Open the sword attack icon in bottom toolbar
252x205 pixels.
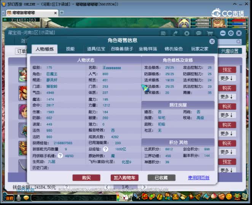[136, 197]
